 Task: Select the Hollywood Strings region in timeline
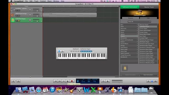pos(70,15)
